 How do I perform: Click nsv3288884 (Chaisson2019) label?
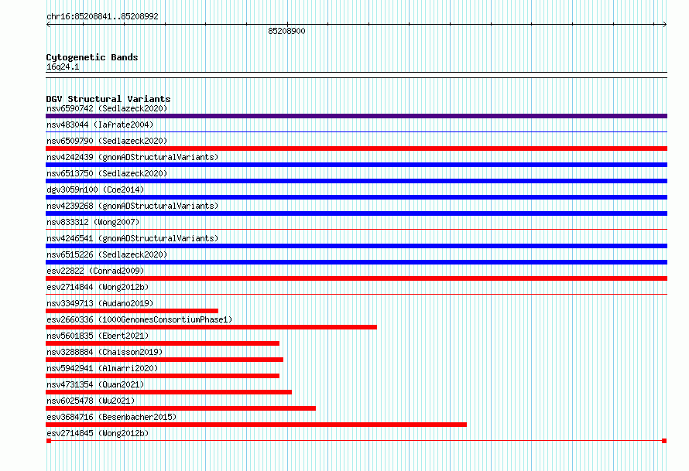pyautogui.click(x=105, y=352)
